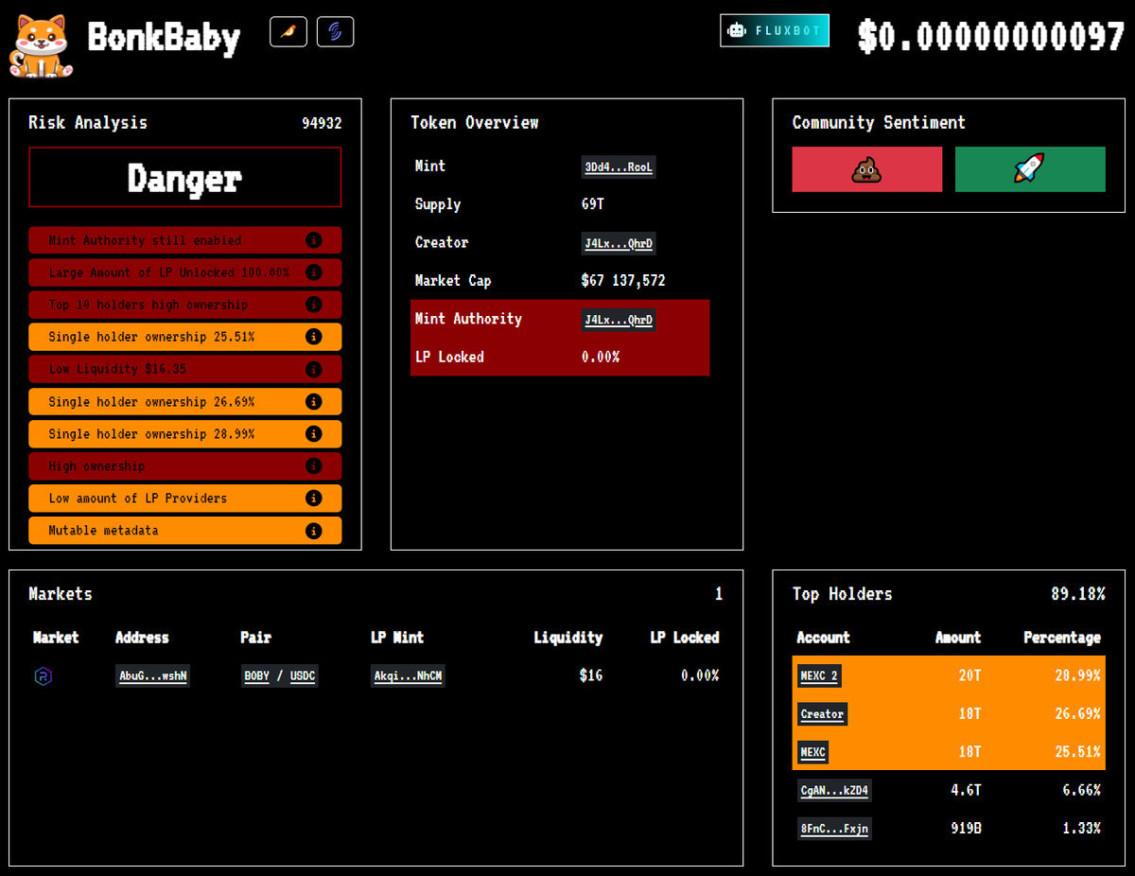Open the blue spiral social icon beside BonkBaby

[335, 30]
